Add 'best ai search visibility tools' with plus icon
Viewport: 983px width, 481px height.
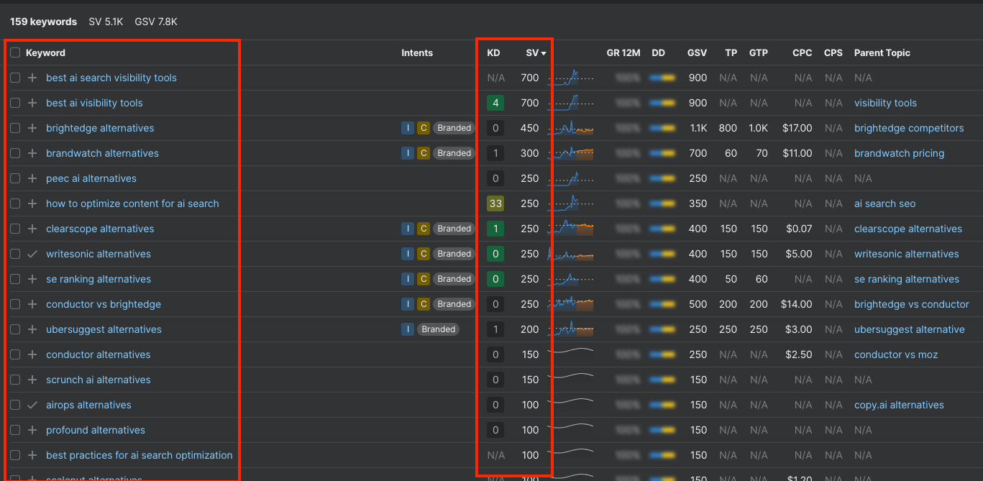32,78
